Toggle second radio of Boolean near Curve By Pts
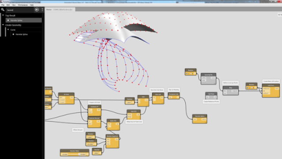The image size is (282, 159). click(191, 73)
